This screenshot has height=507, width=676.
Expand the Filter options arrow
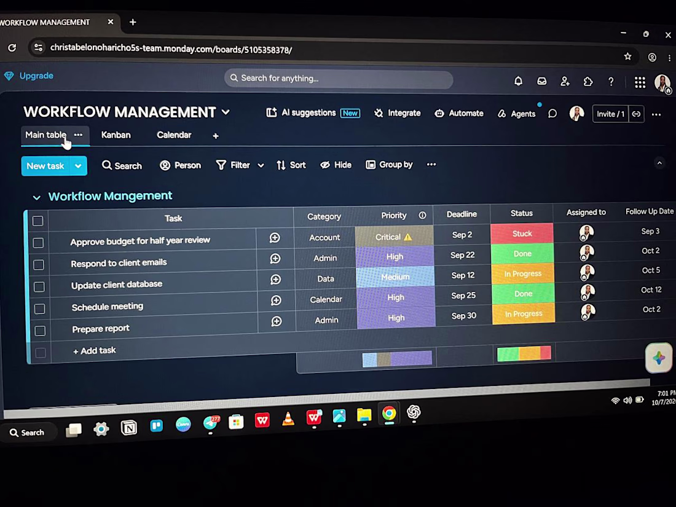(x=261, y=165)
